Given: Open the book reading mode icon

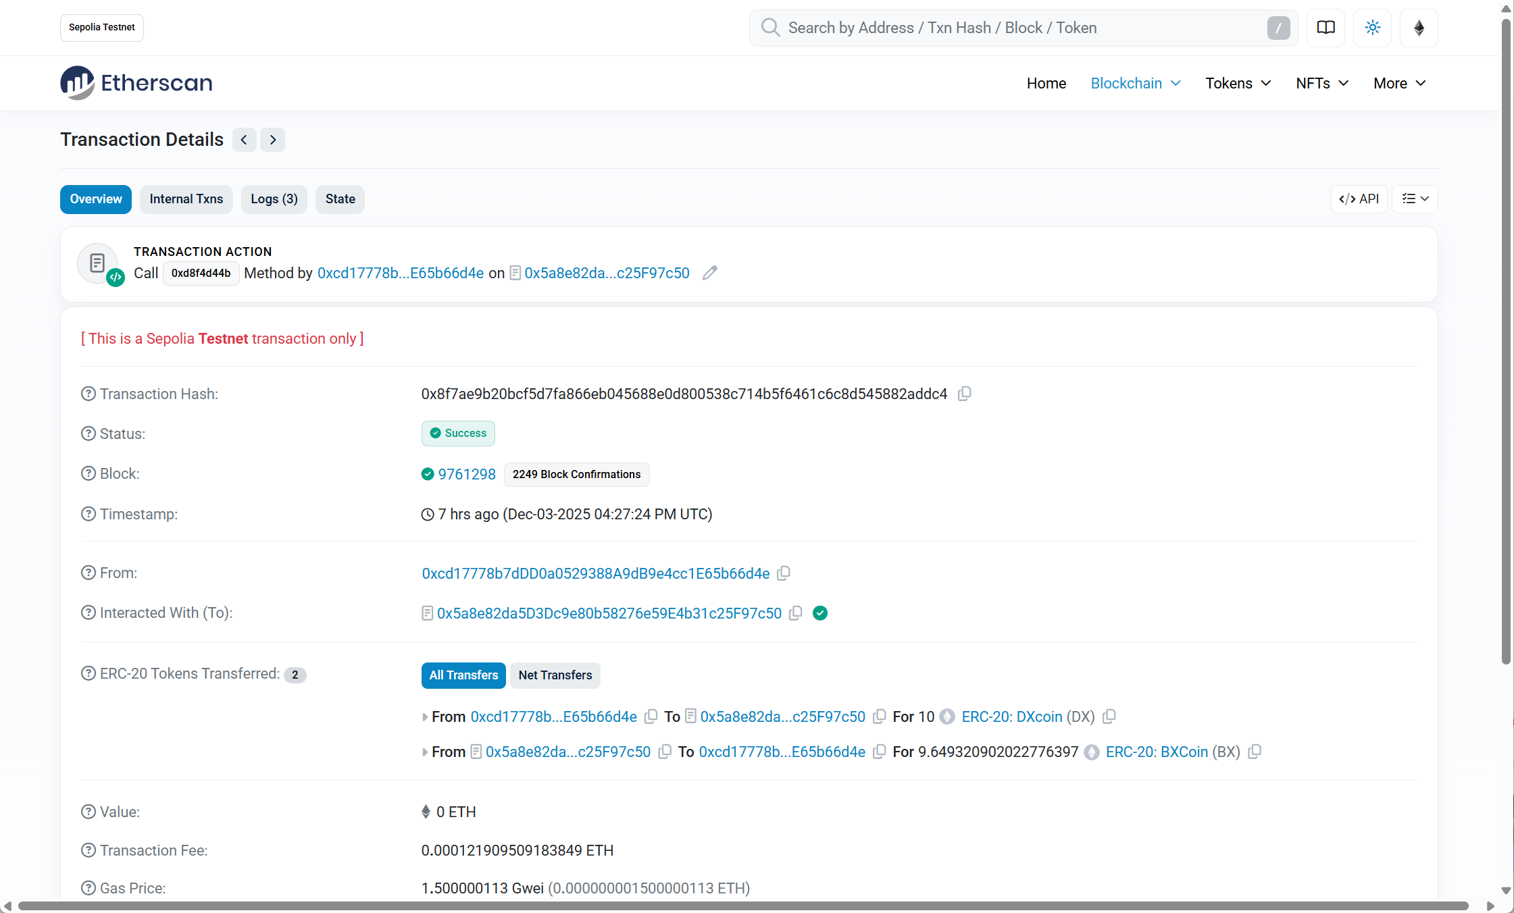Looking at the screenshot, I should click(1326, 28).
